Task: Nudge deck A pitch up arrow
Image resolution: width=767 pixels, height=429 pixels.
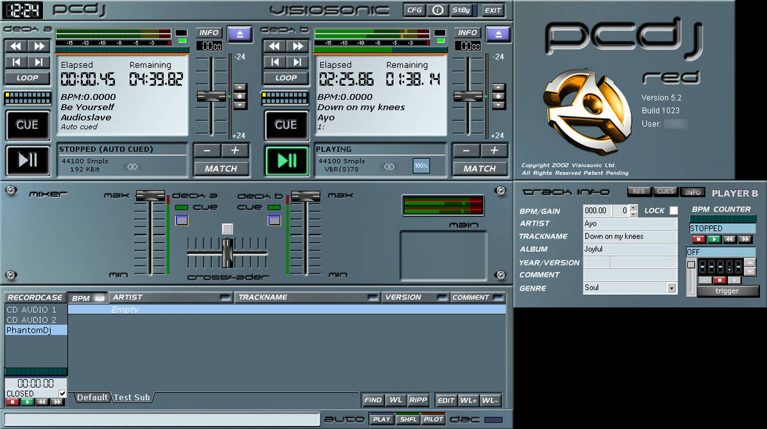Action: (240, 88)
